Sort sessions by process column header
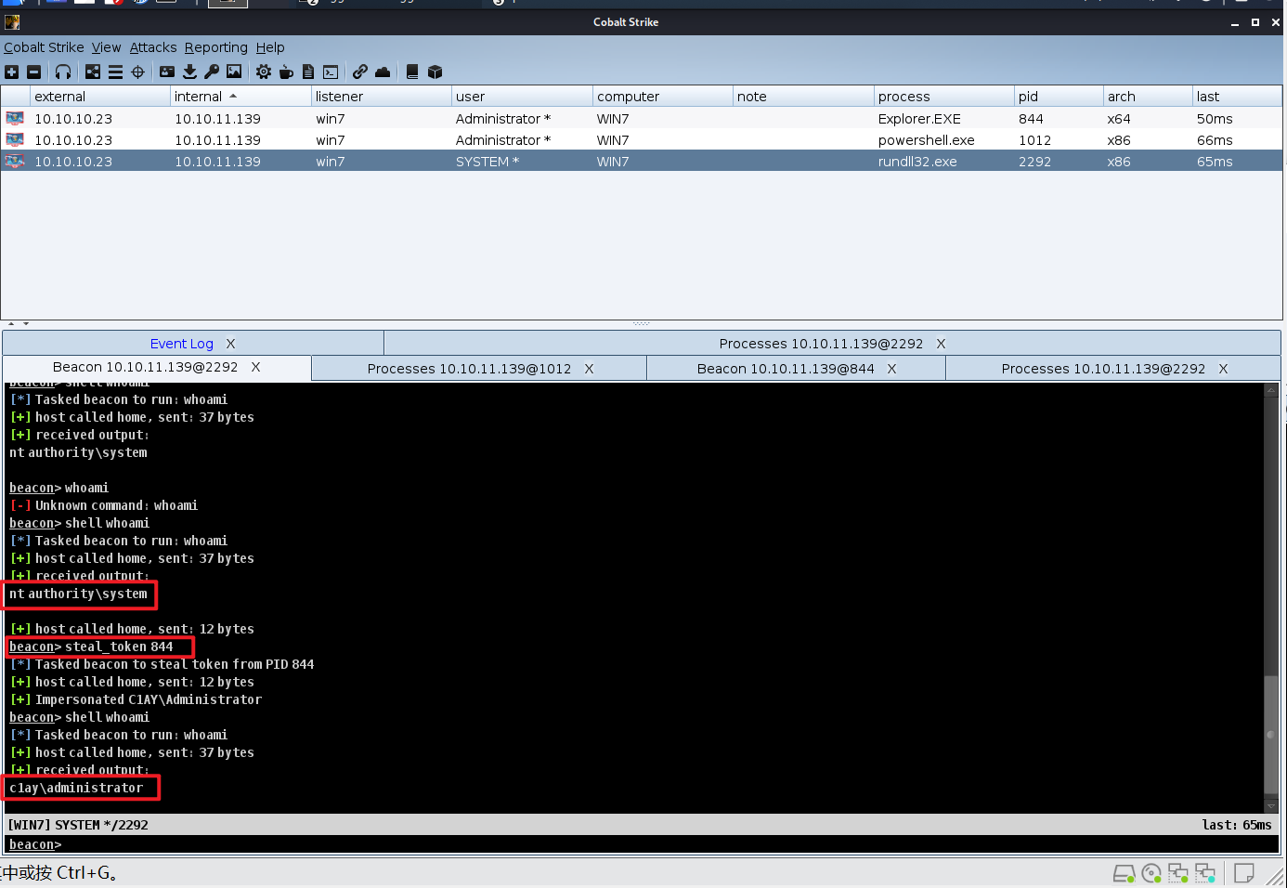Screen dimensions: 1287x888 point(944,96)
